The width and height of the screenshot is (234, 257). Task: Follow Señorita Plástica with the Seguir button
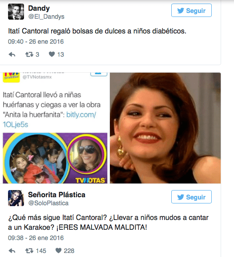[191, 197]
